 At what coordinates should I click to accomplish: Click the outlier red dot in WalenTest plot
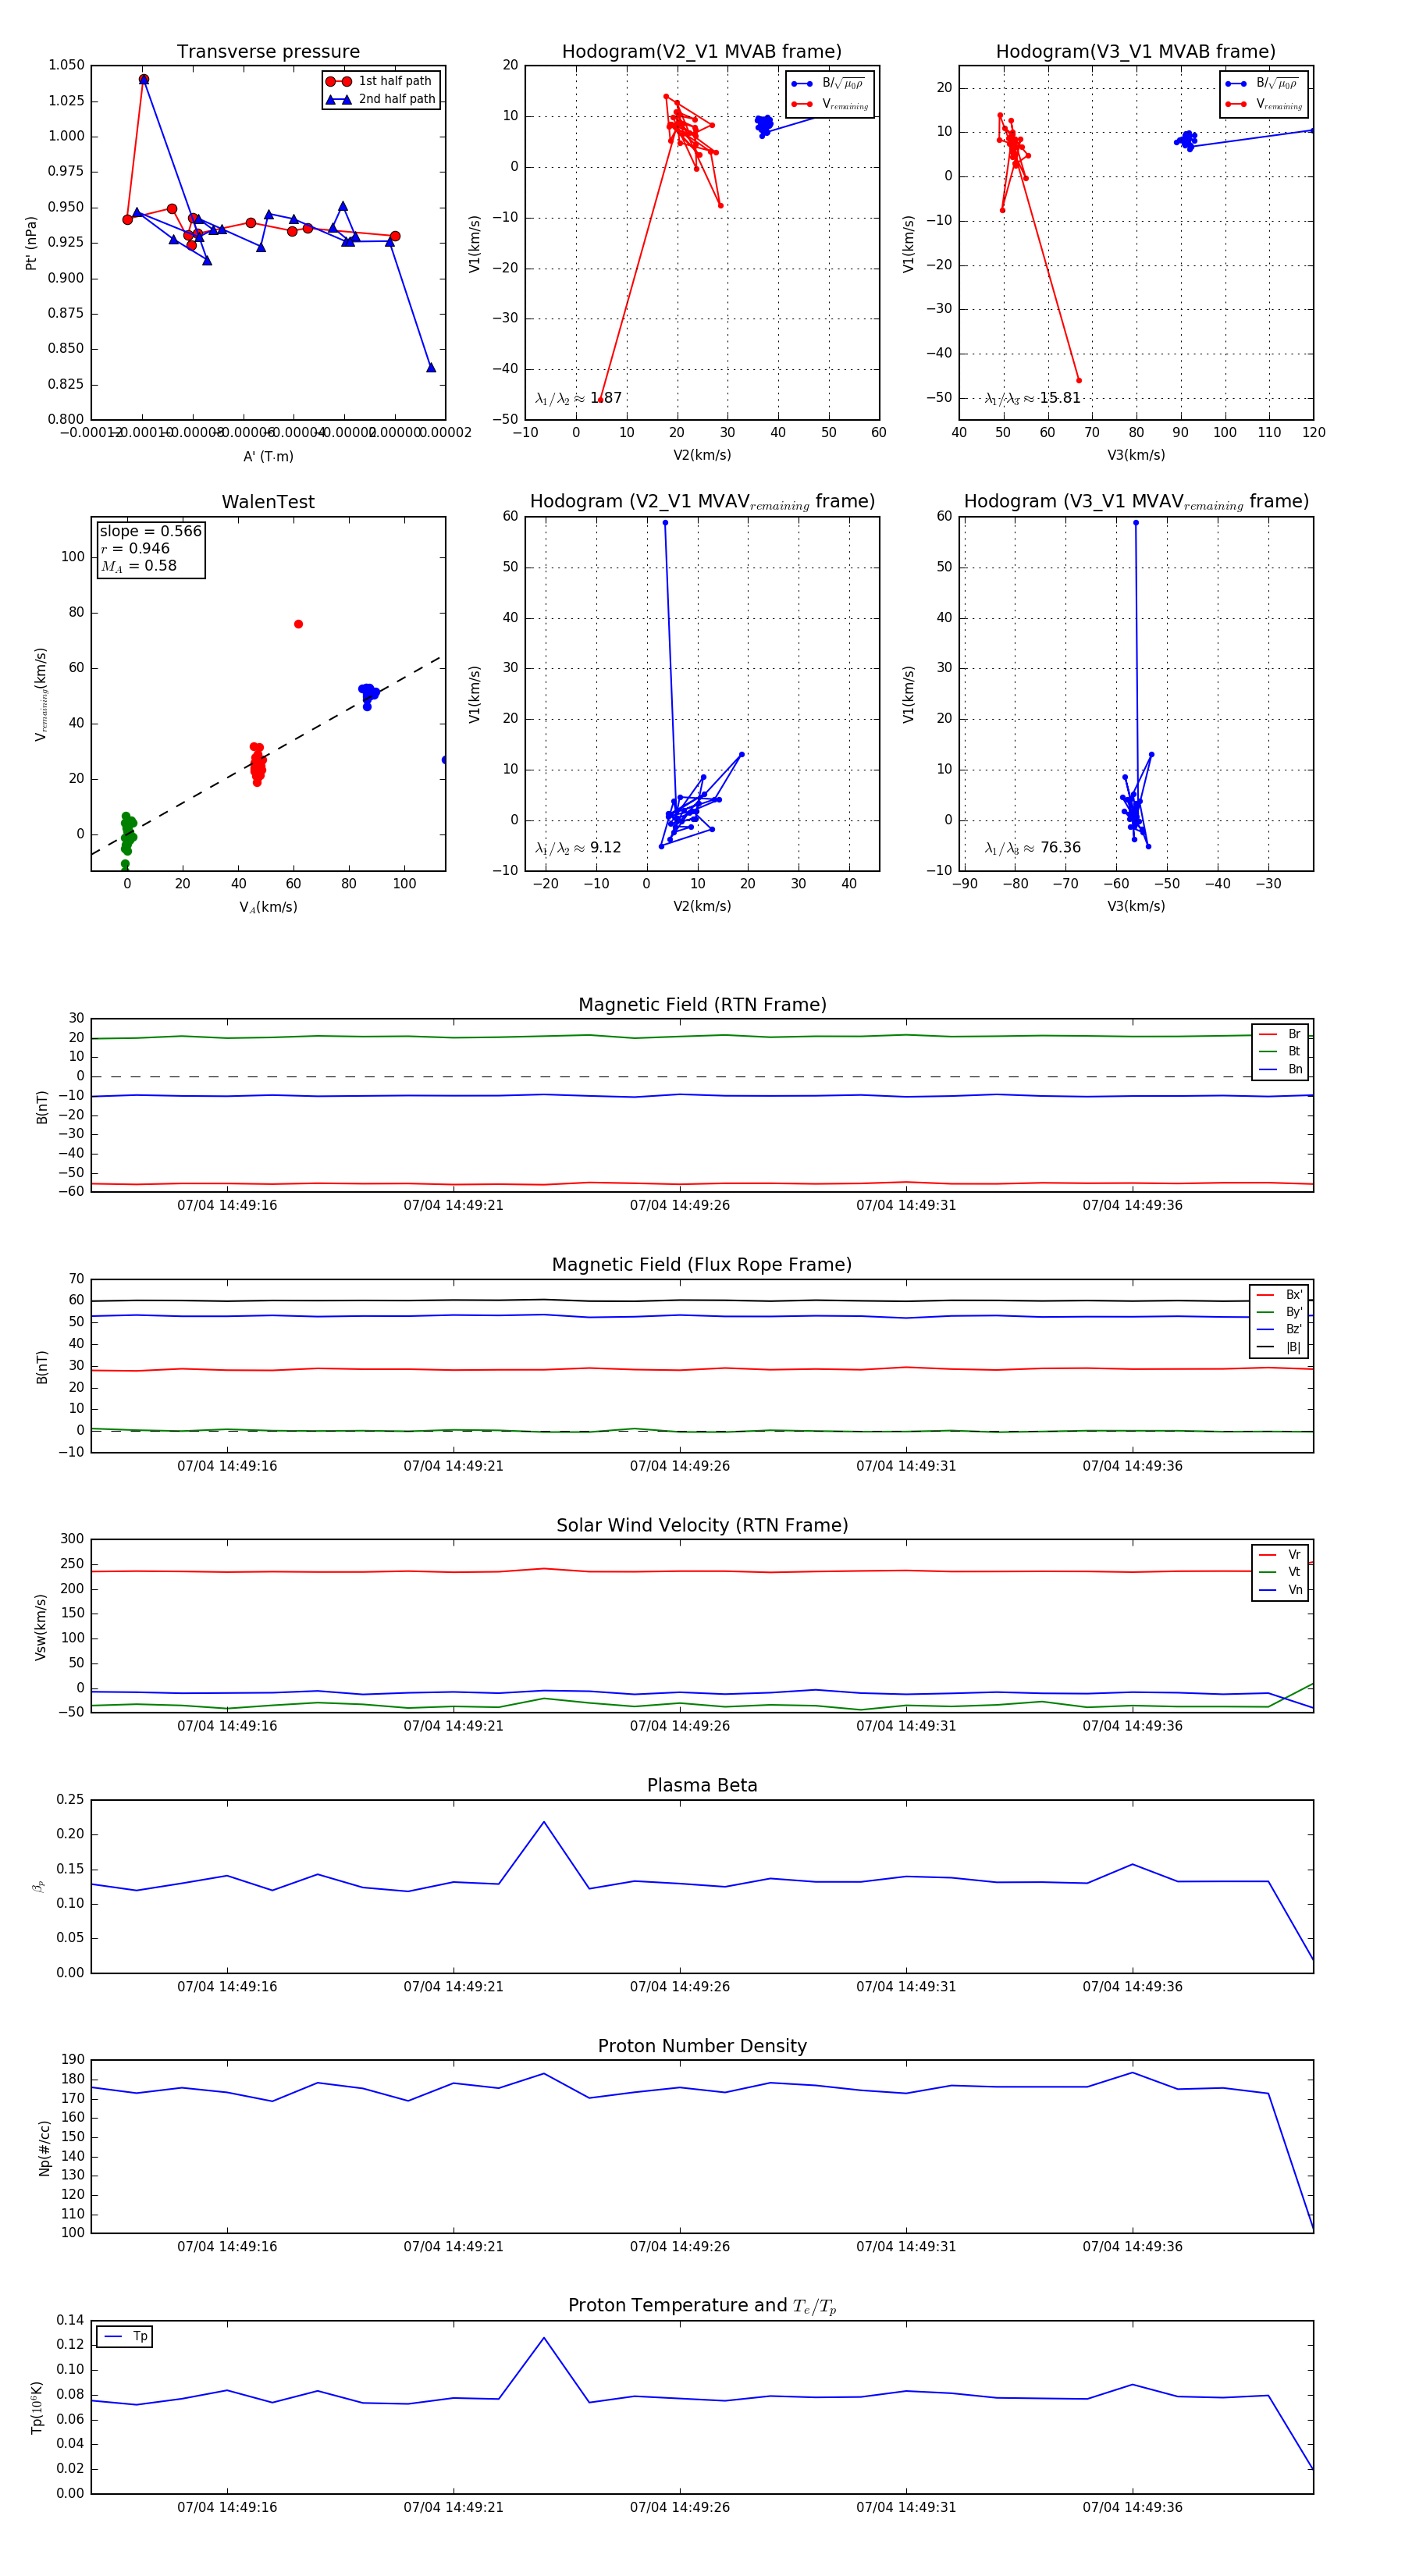[298, 624]
